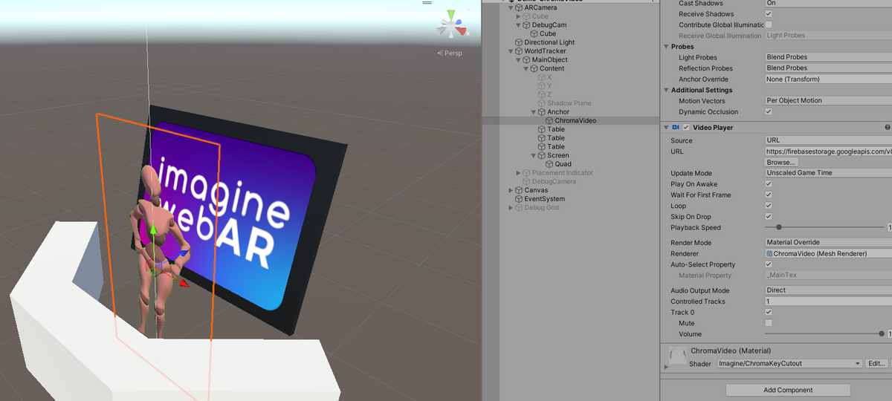
Task: Toggle the Loop checkbox
Action: tap(769, 206)
